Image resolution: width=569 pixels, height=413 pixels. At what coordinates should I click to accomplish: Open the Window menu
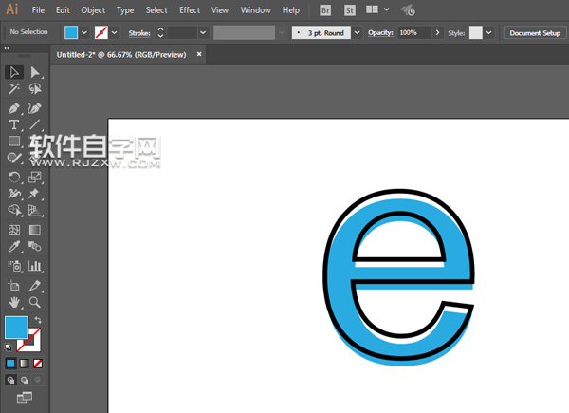pyautogui.click(x=255, y=10)
